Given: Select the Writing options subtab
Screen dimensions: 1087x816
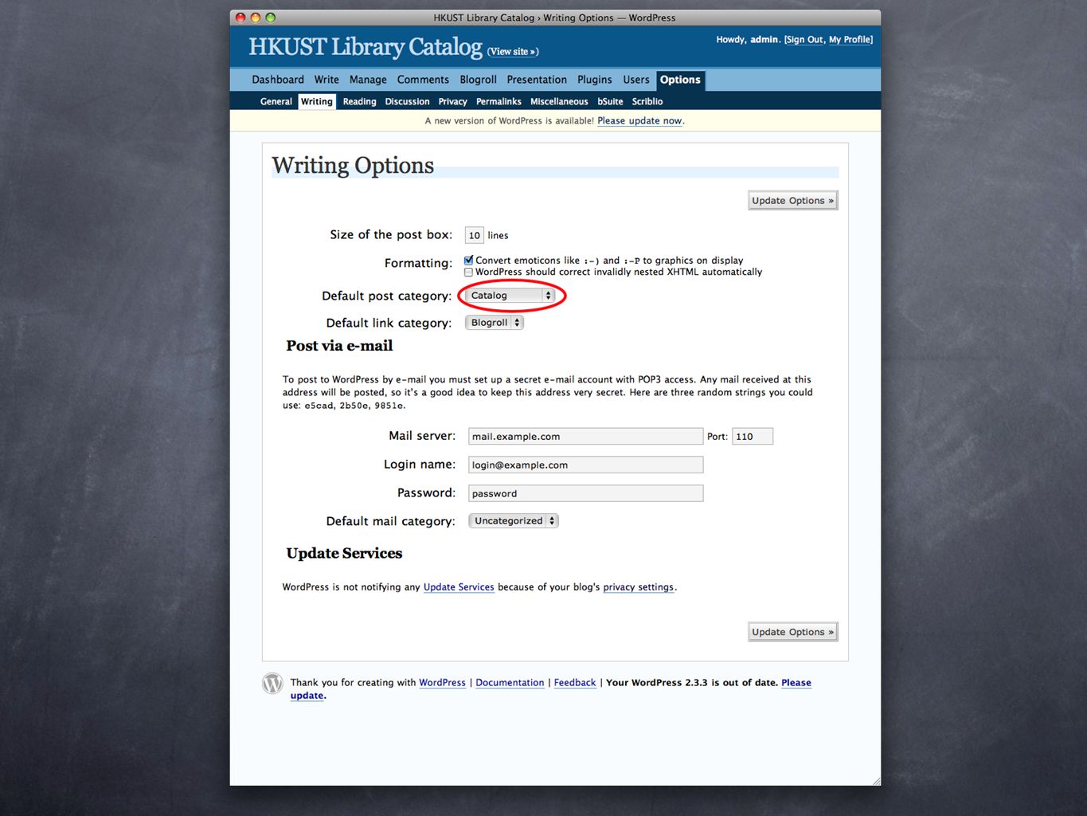Looking at the screenshot, I should click(317, 101).
